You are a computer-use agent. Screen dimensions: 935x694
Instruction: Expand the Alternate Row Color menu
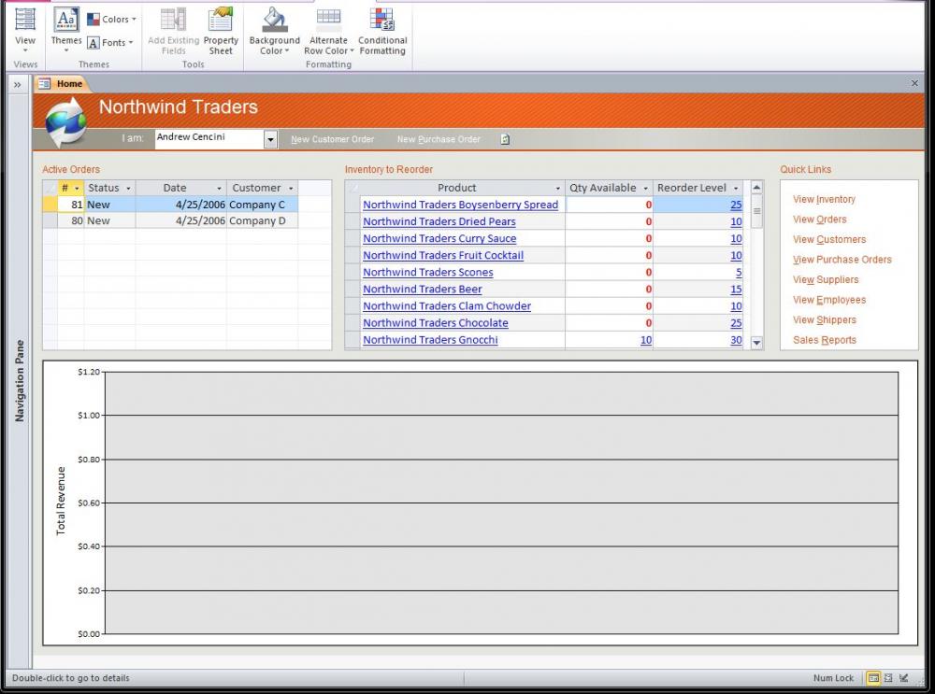tap(328, 51)
